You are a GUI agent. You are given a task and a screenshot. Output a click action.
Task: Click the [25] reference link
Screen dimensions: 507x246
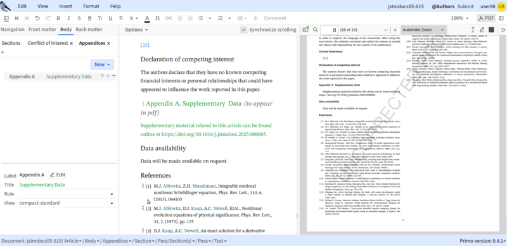tap(145, 45)
